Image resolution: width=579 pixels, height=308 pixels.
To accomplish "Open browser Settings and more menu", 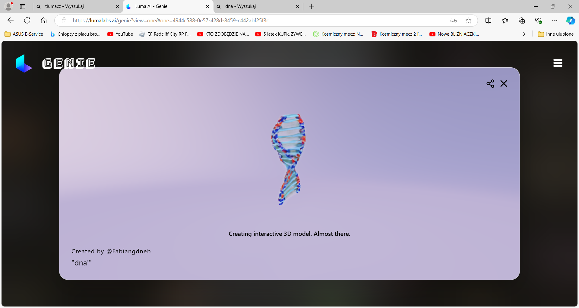I will pyautogui.click(x=555, y=21).
